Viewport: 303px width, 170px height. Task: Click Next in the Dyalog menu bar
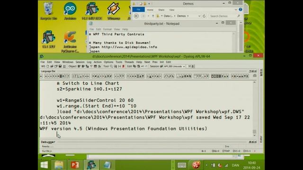click(x=147, y=62)
